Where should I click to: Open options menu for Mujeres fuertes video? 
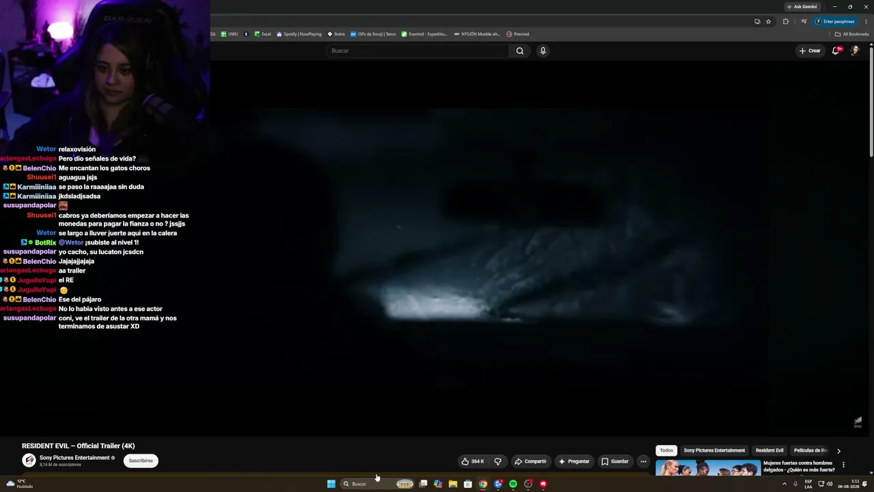pyautogui.click(x=843, y=465)
